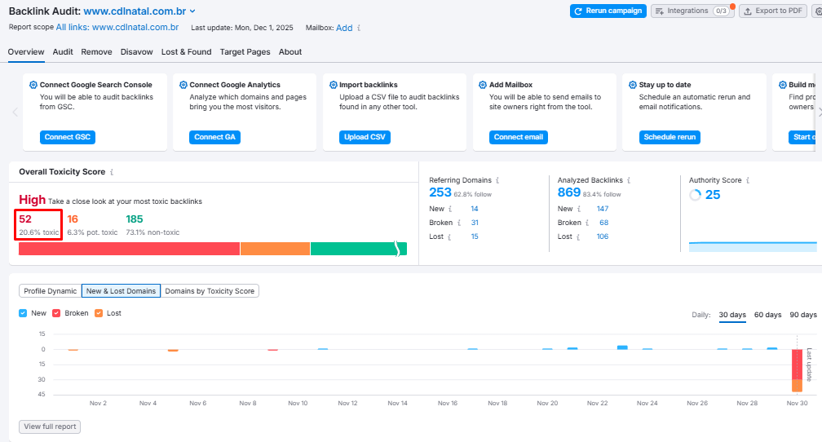Expand the www.cdlnatal.com.br campaign dropdown

pyautogui.click(x=192, y=11)
